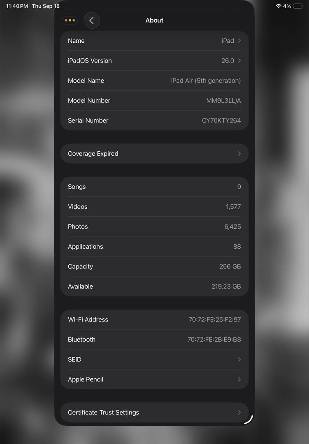
Task: Tap the Bluetooth address row
Action: pyautogui.click(x=155, y=340)
